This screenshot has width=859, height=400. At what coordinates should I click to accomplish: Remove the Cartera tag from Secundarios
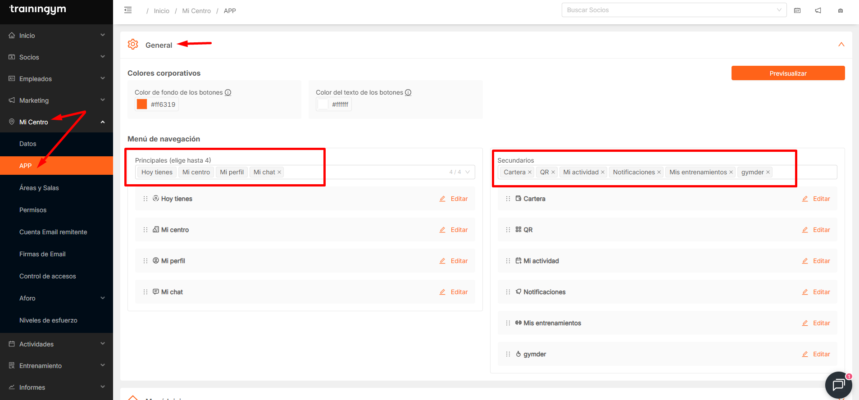pyautogui.click(x=530, y=172)
